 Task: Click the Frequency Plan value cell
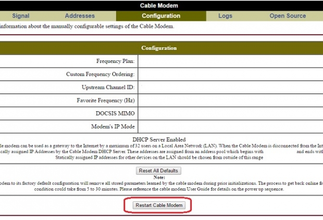[x=230, y=61]
